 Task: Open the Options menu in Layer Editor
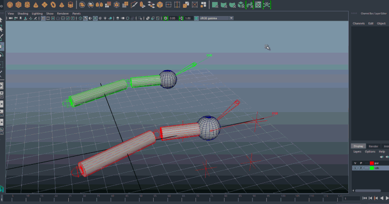pos(370,151)
